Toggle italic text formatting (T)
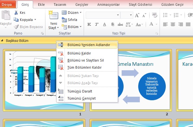 (x=97, y=24)
